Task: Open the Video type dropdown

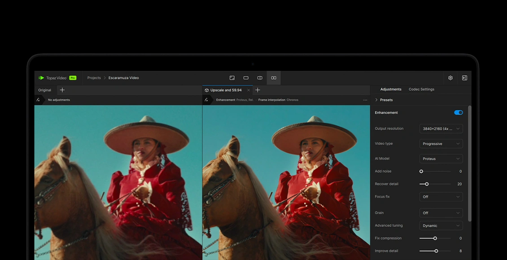Action: coord(441,144)
